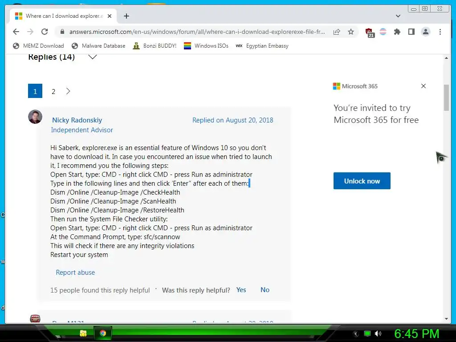This screenshot has width=456, height=342.
Task: Mark Nicky's reply as helpful with Yes
Action: click(x=241, y=290)
